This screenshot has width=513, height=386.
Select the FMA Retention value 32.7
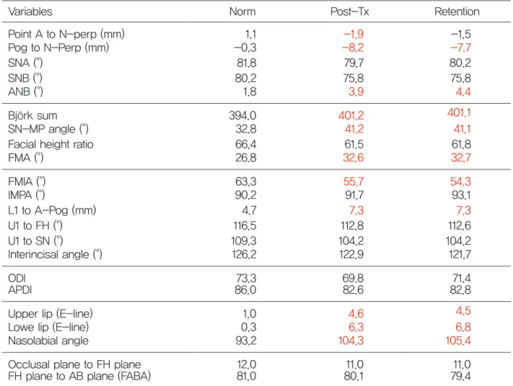point(461,158)
